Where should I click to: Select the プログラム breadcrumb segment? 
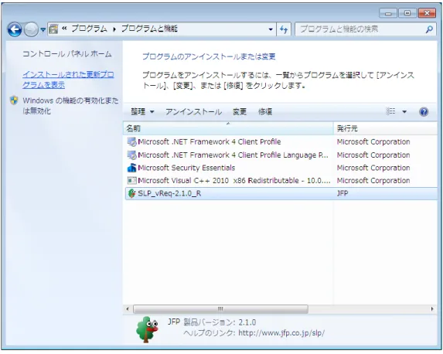(x=89, y=29)
